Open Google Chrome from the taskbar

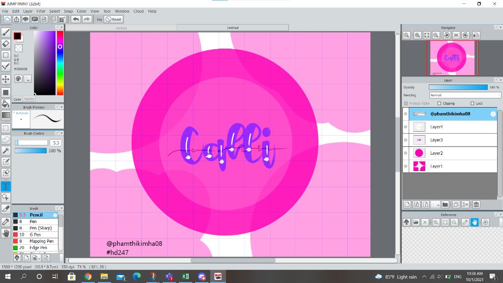(x=88, y=276)
